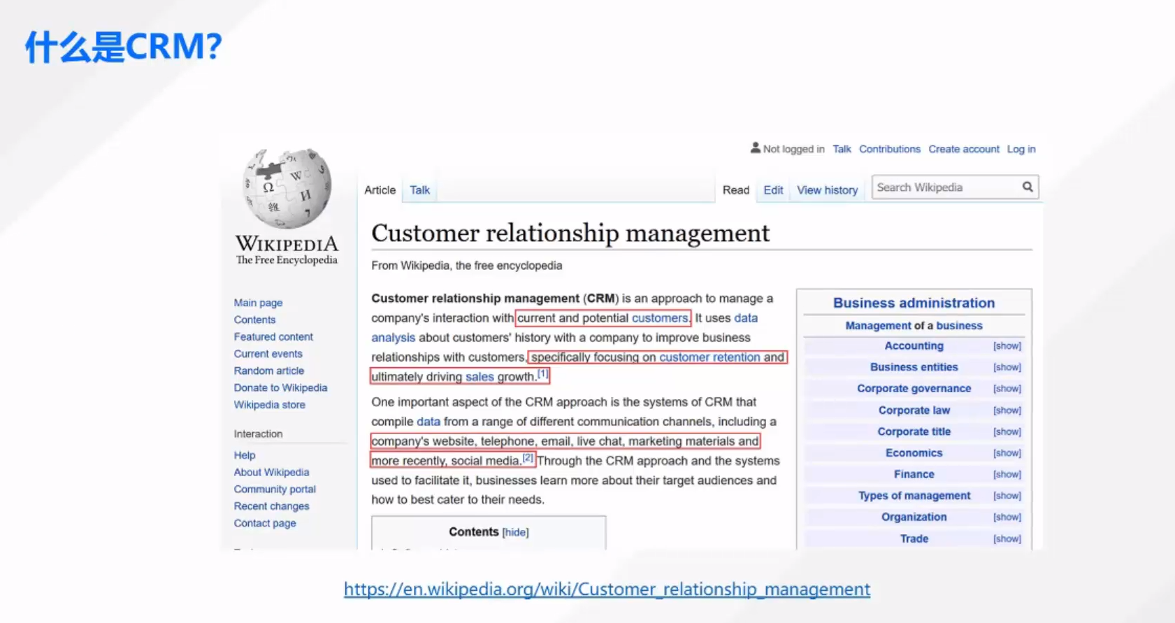1175x623 pixels.
Task: Click the Customer relationship management heading
Action: coord(570,233)
